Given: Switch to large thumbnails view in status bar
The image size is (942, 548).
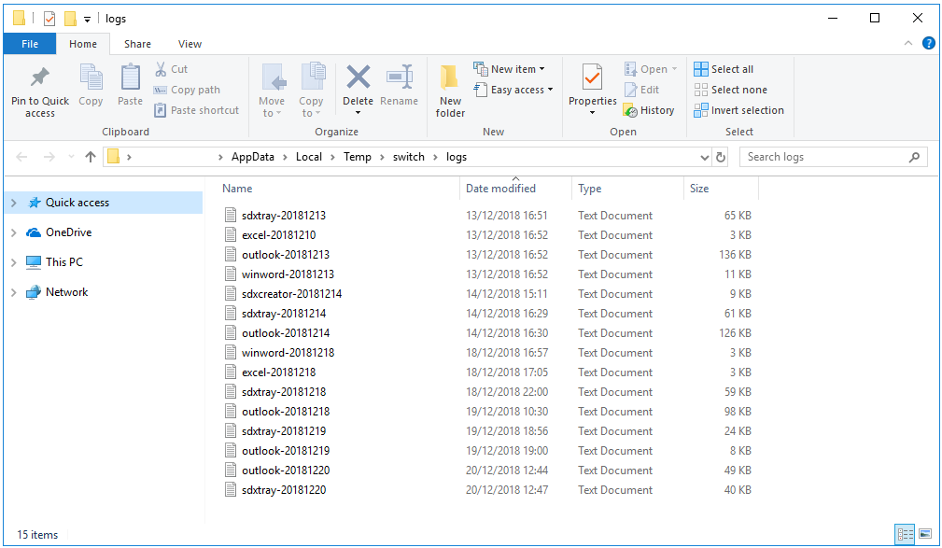Looking at the screenshot, I should [x=927, y=534].
